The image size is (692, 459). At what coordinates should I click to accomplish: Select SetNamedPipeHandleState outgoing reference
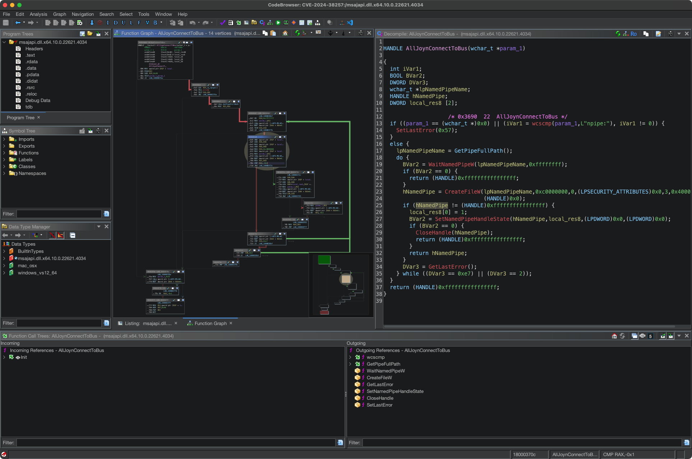(x=395, y=391)
